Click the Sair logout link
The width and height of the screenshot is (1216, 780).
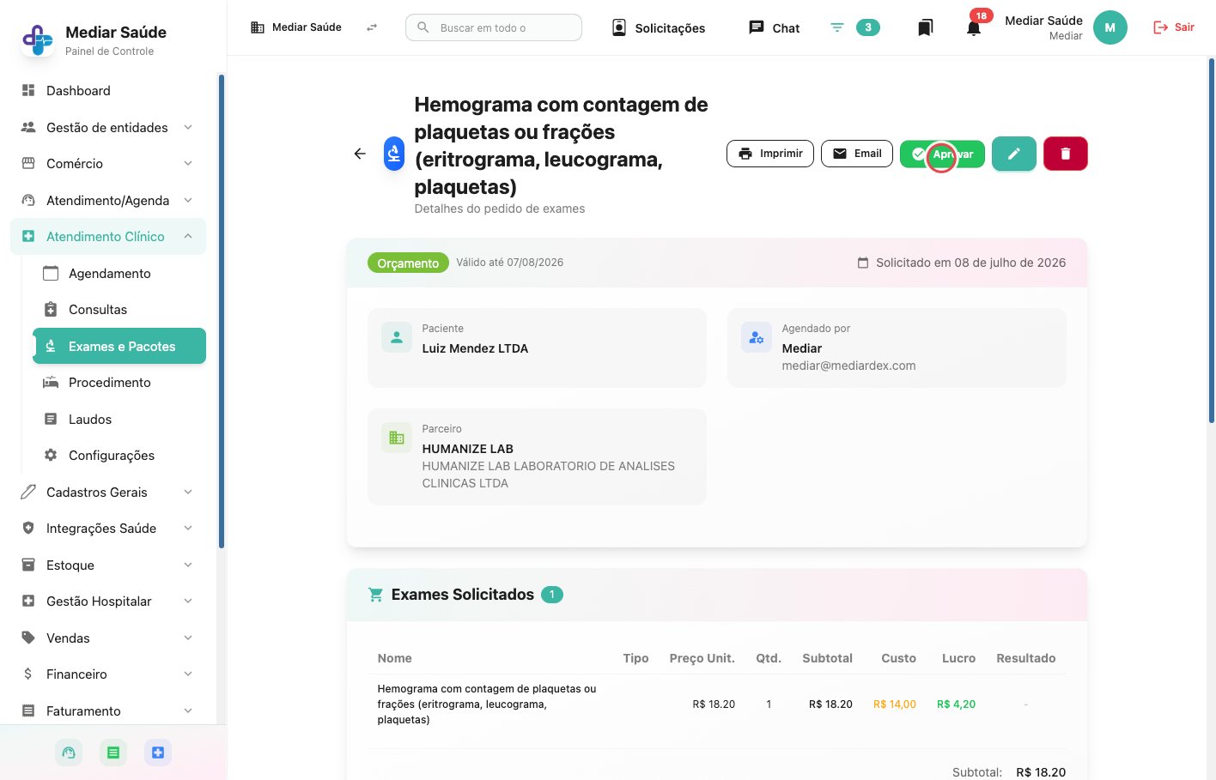coord(1174,27)
